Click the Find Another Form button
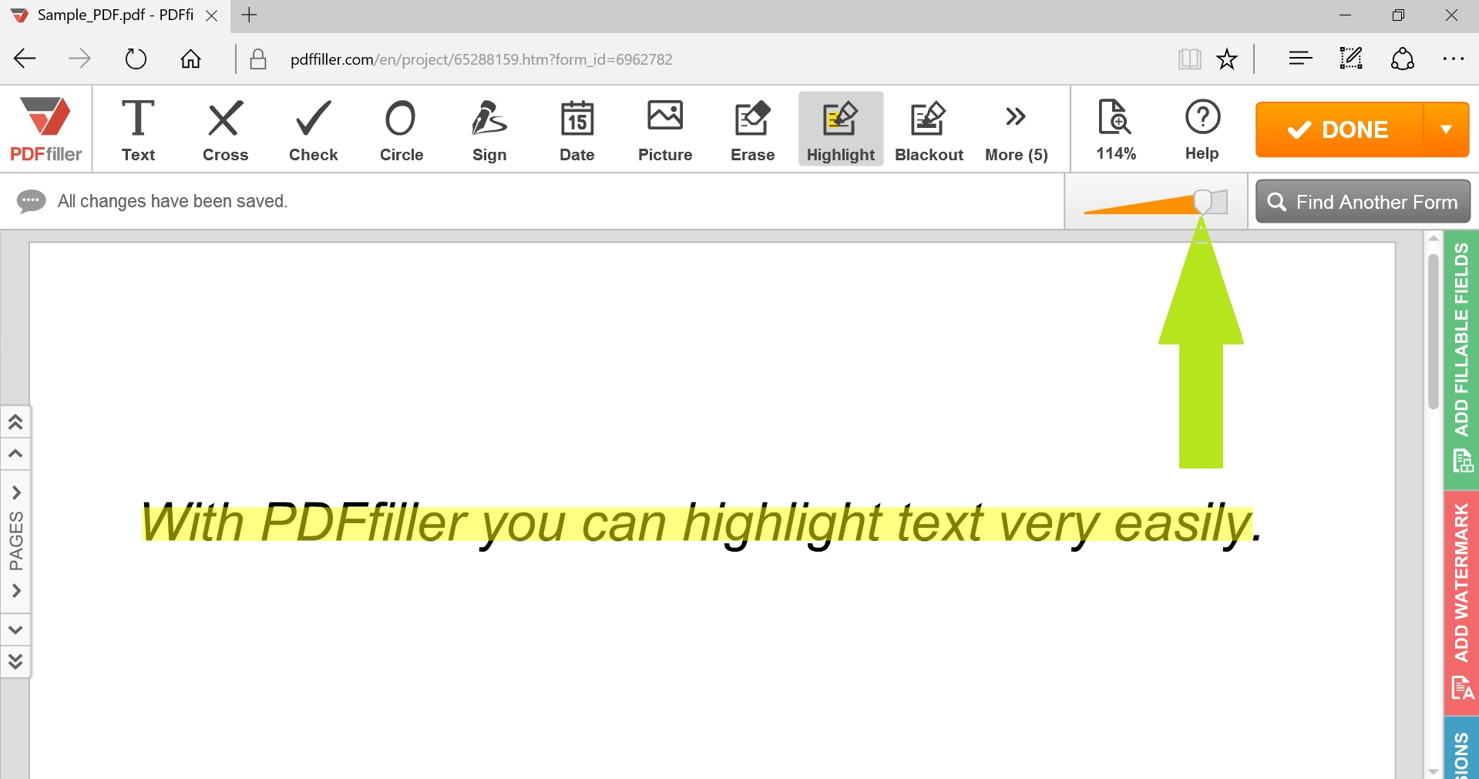Image resolution: width=1479 pixels, height=779 pixels. tap(1362, 201)
